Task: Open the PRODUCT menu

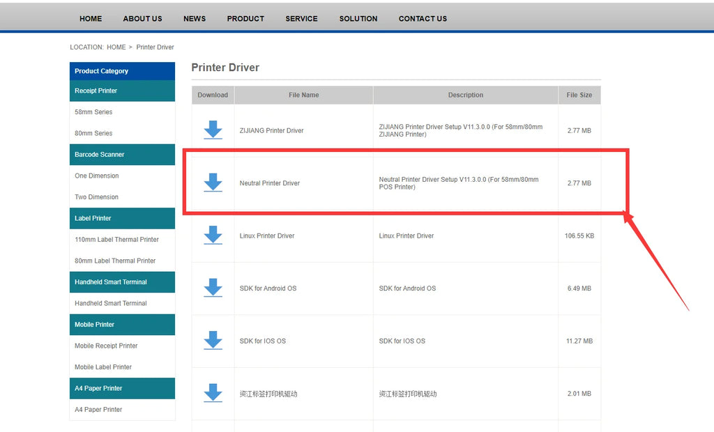Action: coord(245,19)
